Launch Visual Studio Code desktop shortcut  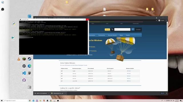(24, 73)
